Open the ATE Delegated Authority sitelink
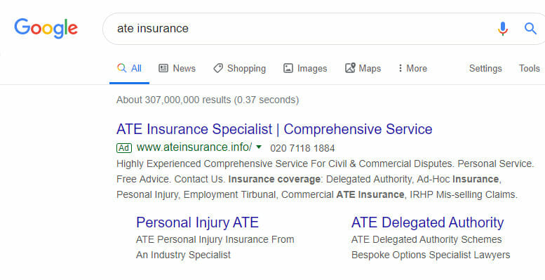545x280 pixels. click(428, 222)
